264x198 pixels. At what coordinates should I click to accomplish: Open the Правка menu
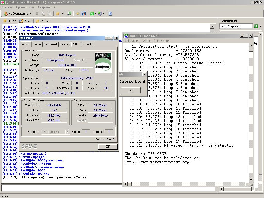click(x=21, y=7)
